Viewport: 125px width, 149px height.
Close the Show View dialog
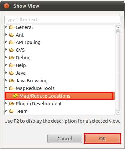click(x=6, y=6)
